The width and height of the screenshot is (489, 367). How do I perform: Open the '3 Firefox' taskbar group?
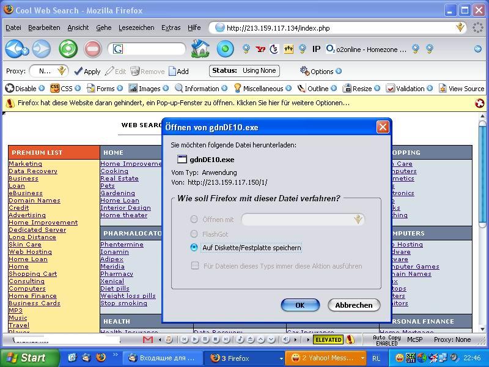click(x=244, y=358)
